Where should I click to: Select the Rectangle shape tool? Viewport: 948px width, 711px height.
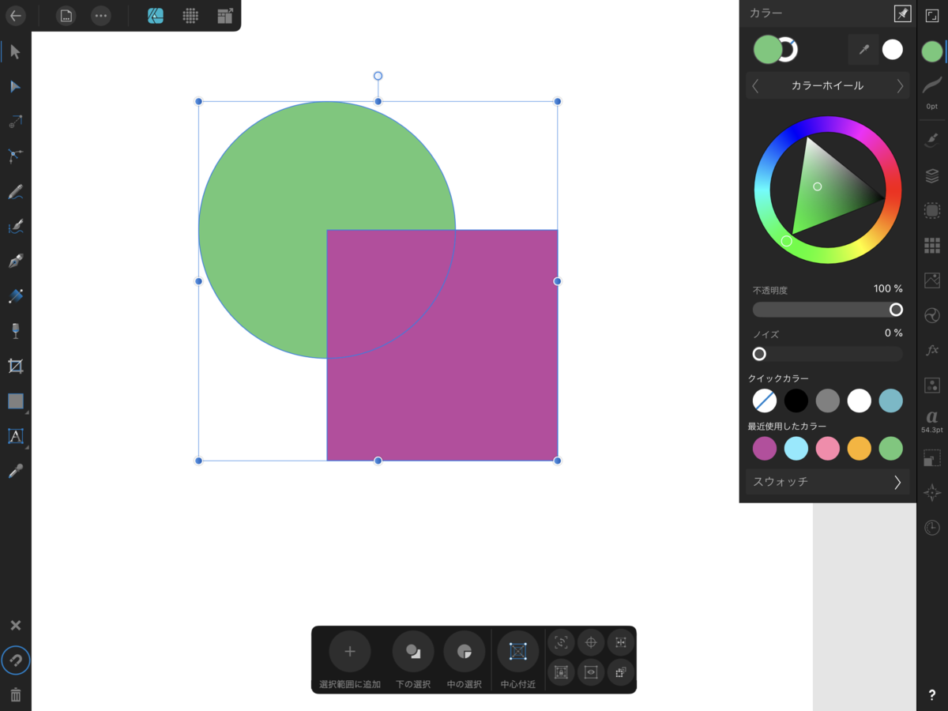[x=16, y=401]
